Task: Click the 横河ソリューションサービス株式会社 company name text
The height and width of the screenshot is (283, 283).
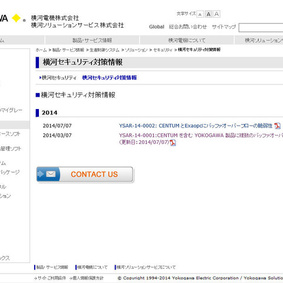Action: [77, 25]
